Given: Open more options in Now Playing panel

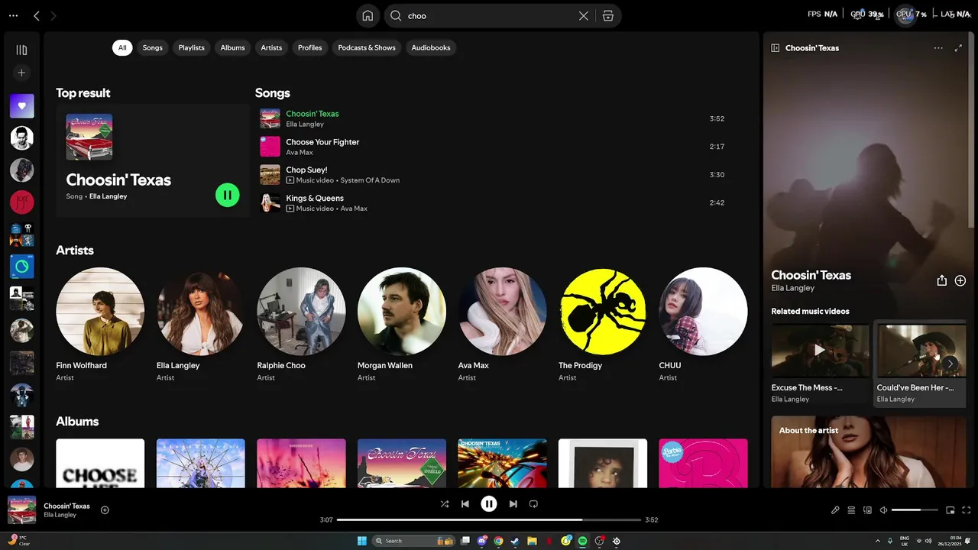Looking at the screenshot, I should pyautogui.click(x=938, y=47).
